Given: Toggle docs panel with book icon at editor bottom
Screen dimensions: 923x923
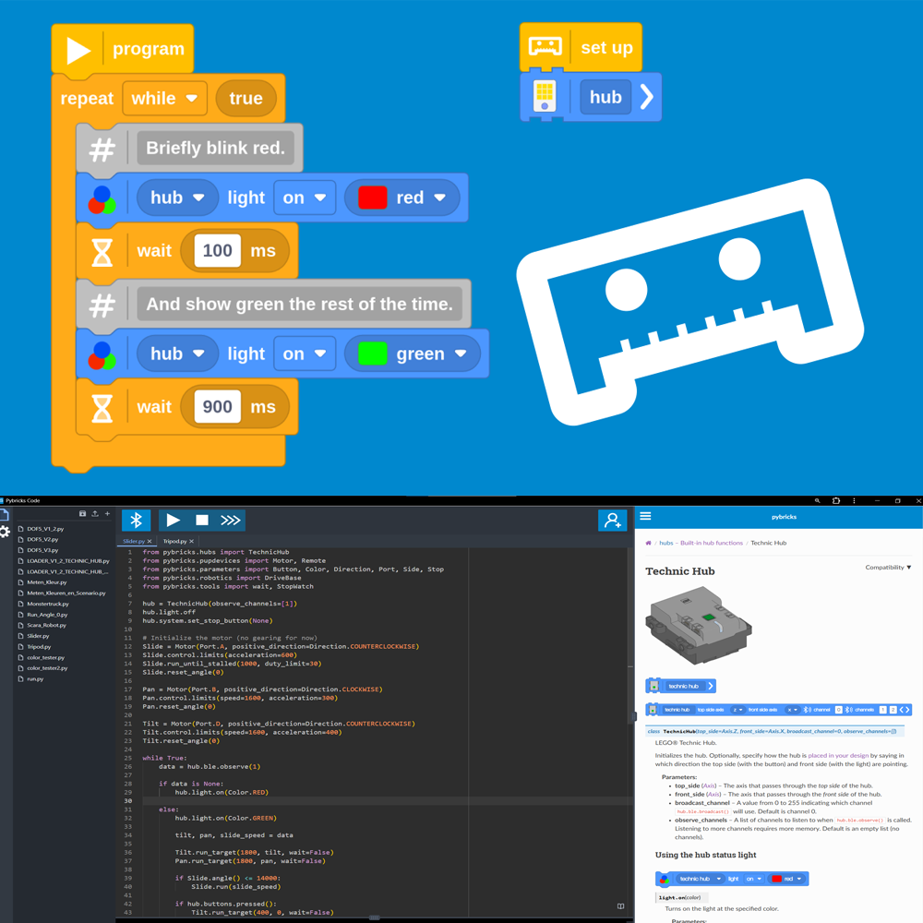Looking at the screenshot, I should tap(620, 906).
